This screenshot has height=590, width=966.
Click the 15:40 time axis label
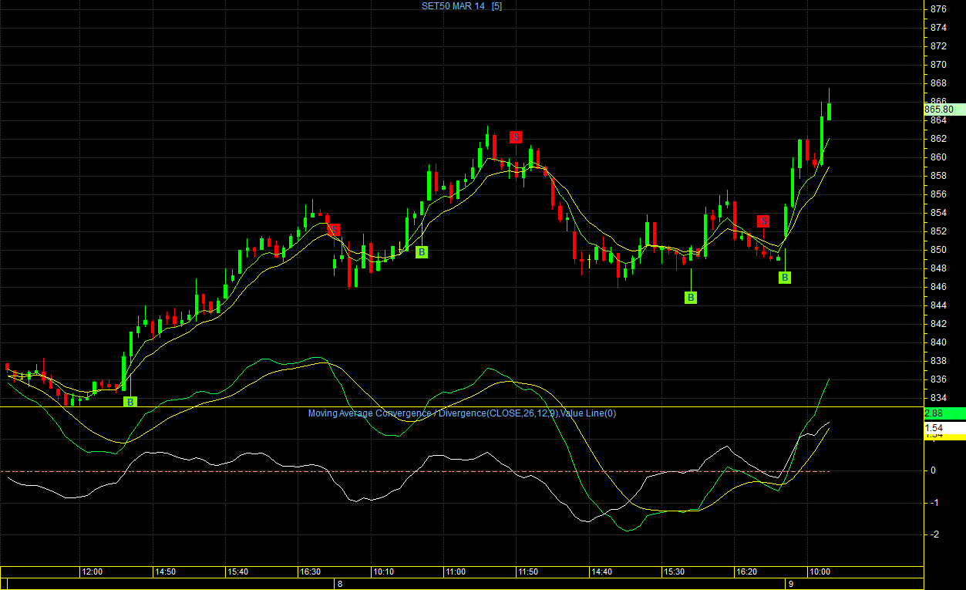(x=237, y=572)
